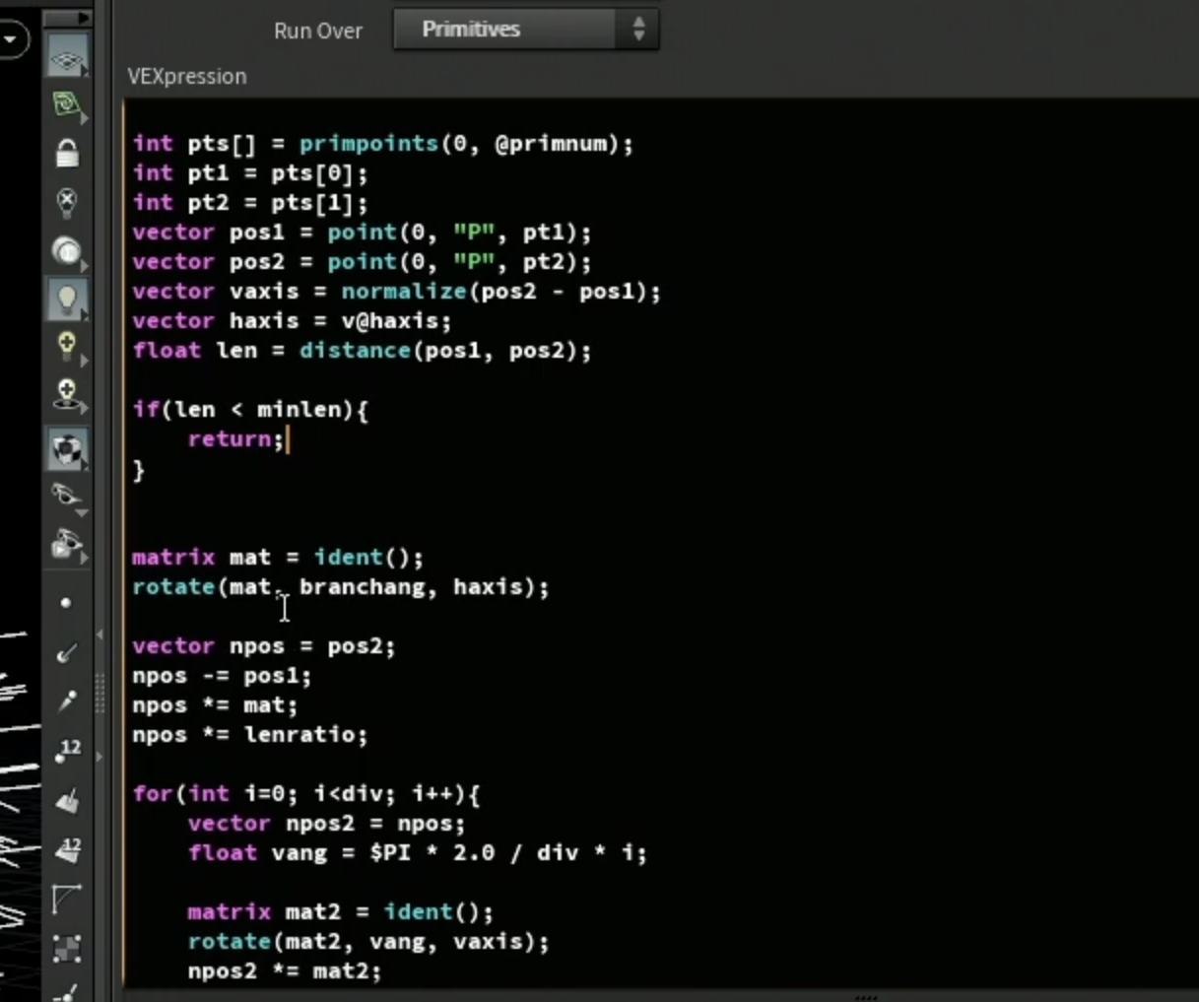The height and width of the screenshot is (1002, 1199).
Task: Open the Run Over Primitives dropdown
Action: (526, 30)
